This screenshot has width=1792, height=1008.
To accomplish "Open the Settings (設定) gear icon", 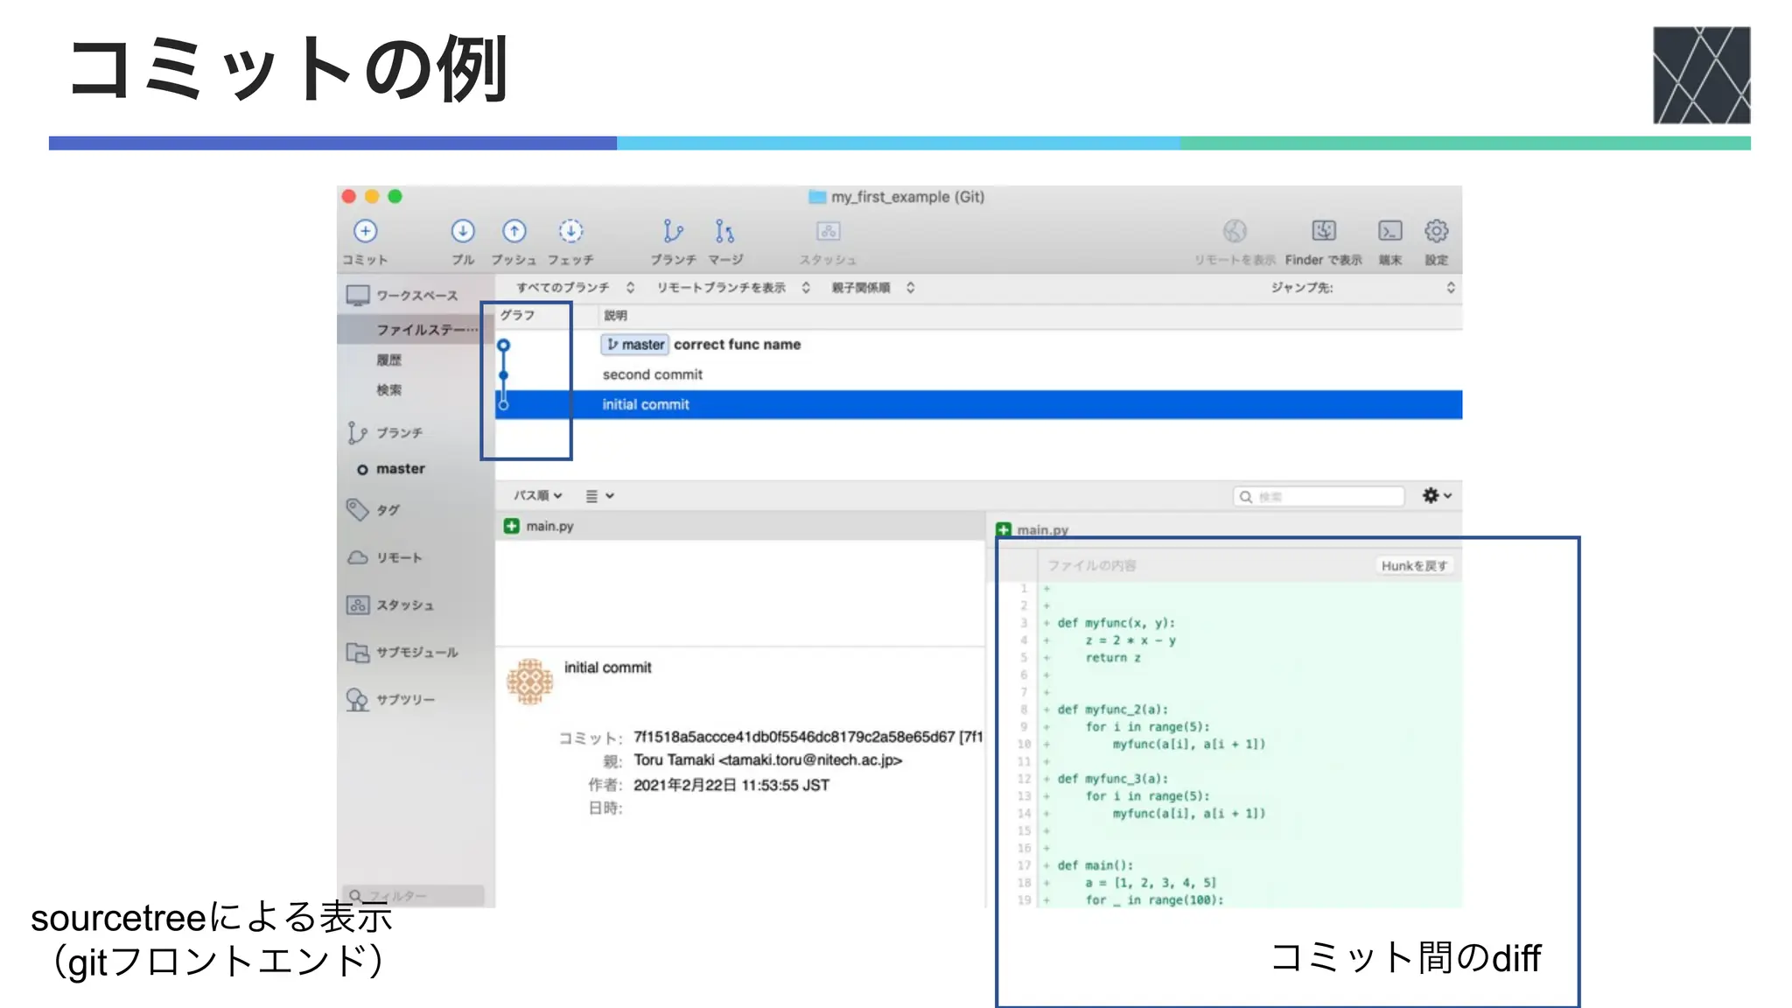I will pyautogui.click(x=1436, y=231).
